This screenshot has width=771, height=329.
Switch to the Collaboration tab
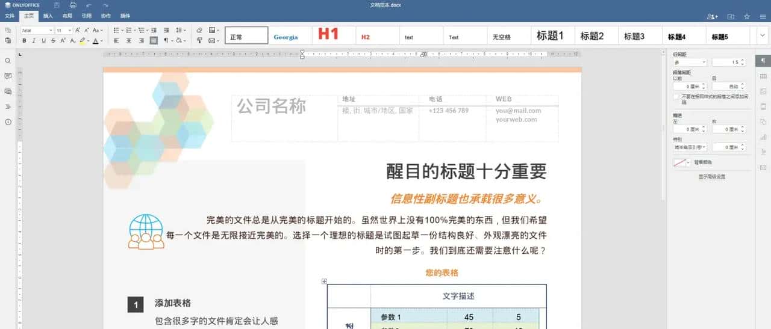(106, 16)
